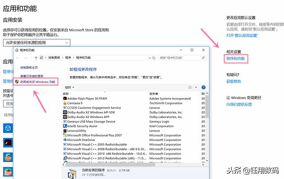Open the 组织 organize menu
The image size is (284, 179).
click(70, 88)
